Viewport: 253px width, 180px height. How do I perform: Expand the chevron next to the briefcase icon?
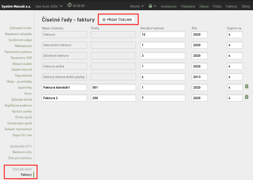tap(155, 6)
